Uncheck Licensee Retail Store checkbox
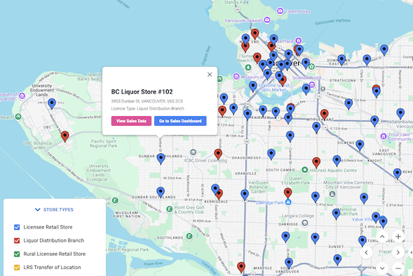The height and width of the screenshot is (276, 413). (x=17, y=227)
